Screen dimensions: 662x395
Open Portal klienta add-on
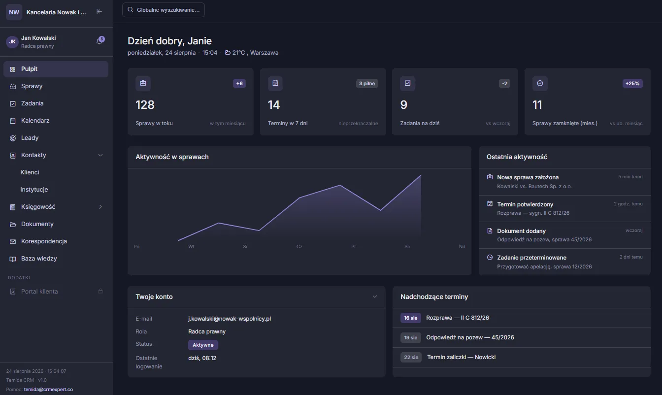[56, 292]
